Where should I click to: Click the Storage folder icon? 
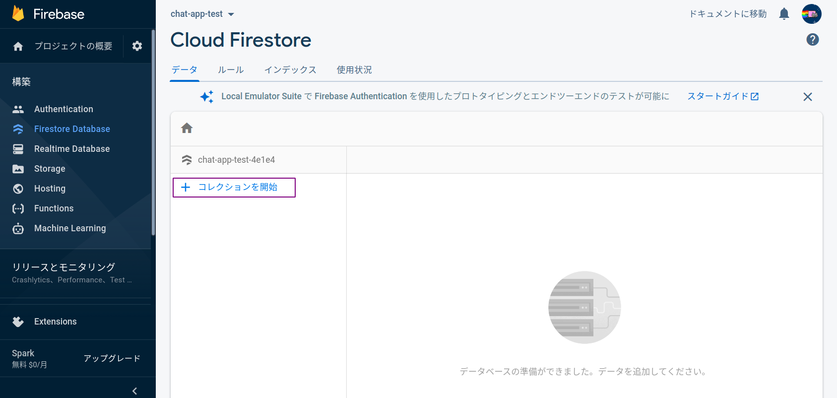(x=18, y=169)
